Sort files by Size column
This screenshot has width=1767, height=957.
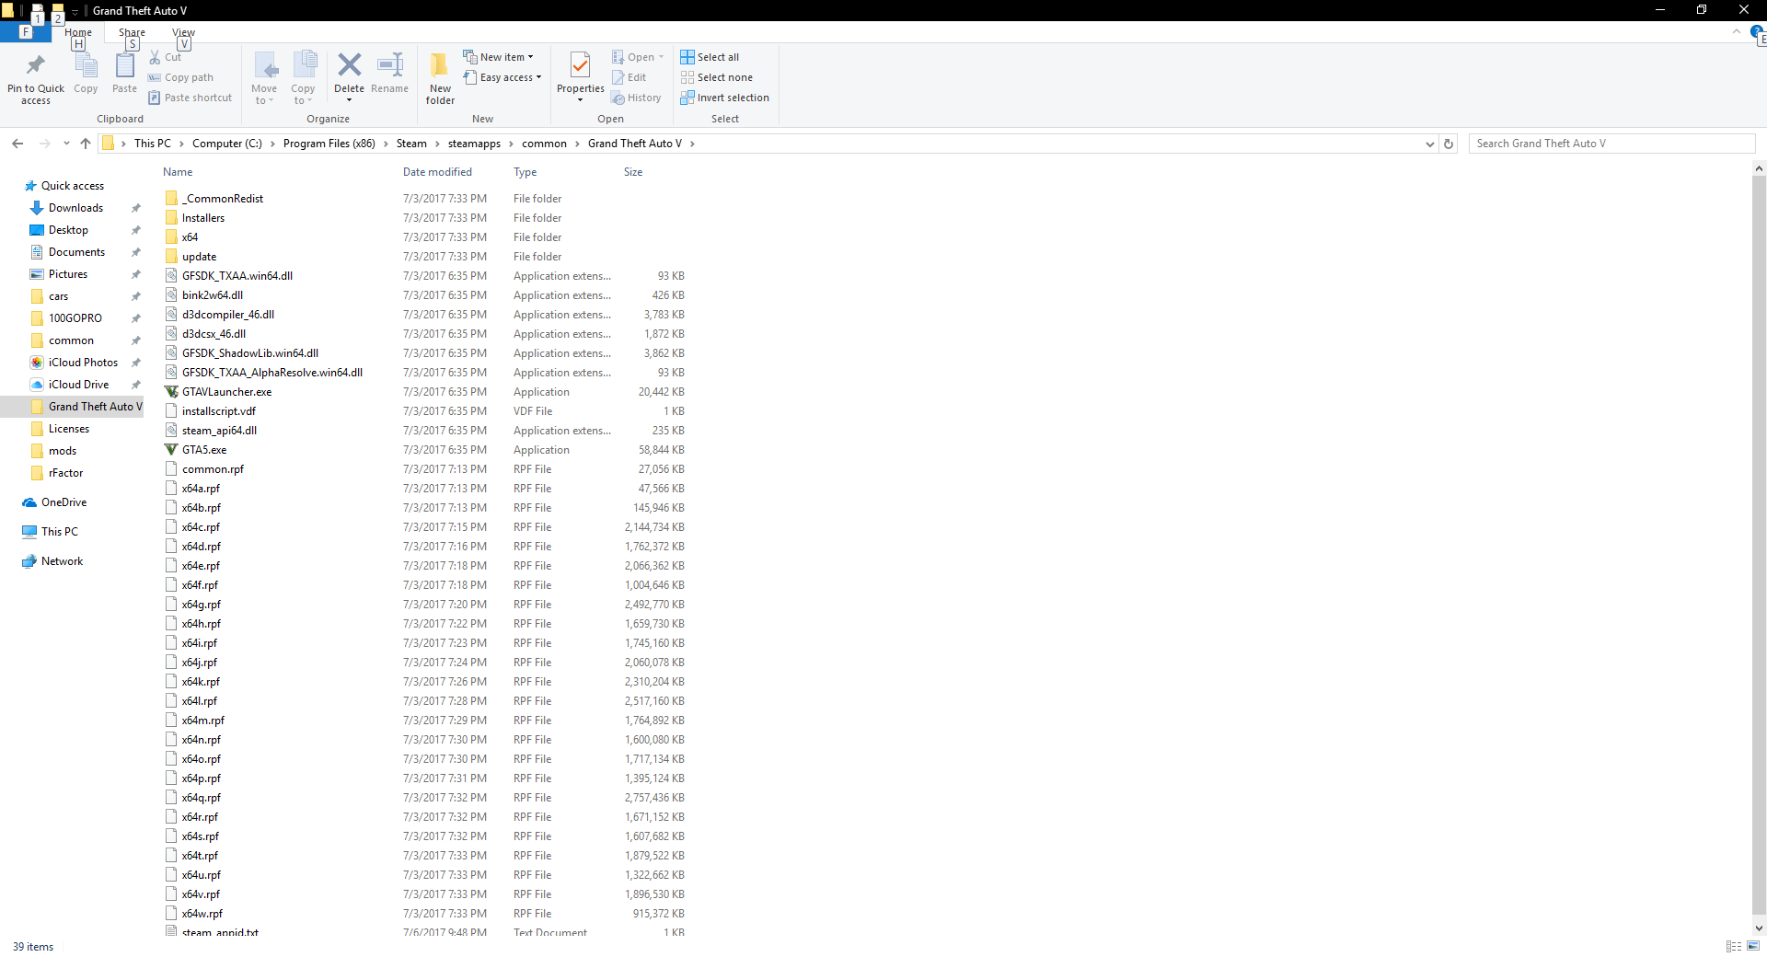[633, 172]
